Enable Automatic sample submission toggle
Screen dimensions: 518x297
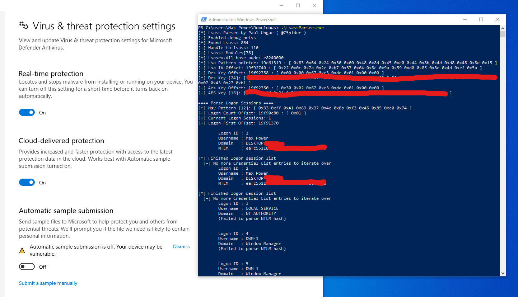click(x=27, y=267)
